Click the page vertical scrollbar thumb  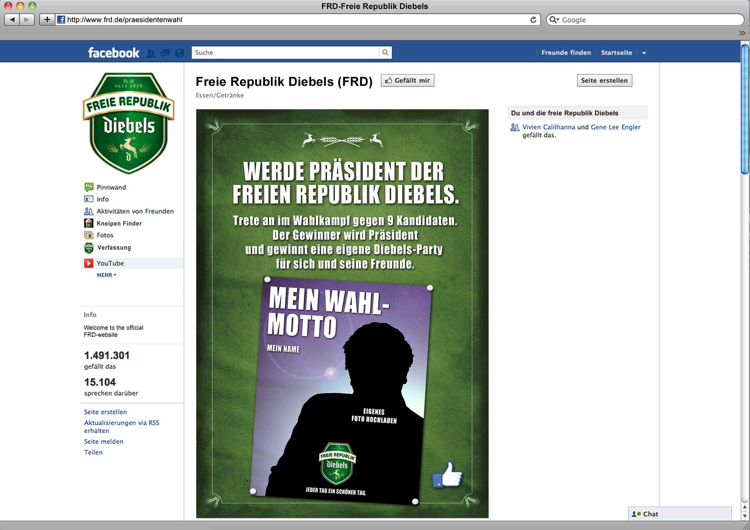pyautogui.click(x=745, y=109)
